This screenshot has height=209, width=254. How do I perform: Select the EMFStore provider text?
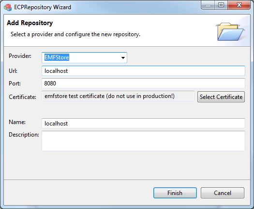(x=57, y=57)
